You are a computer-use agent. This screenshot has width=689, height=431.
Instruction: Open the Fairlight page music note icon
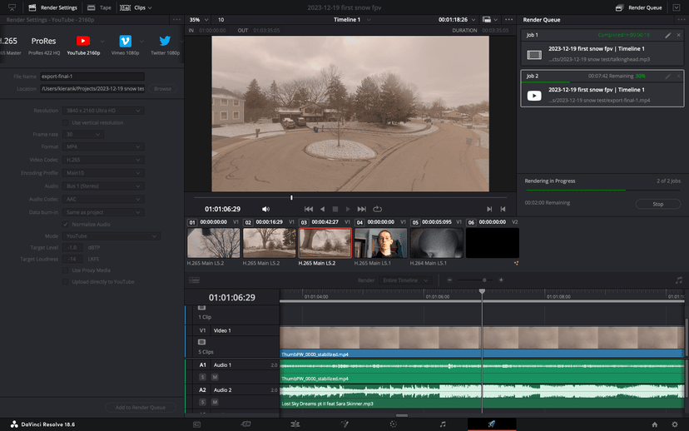pyautogui.click(x=443, y=424)
